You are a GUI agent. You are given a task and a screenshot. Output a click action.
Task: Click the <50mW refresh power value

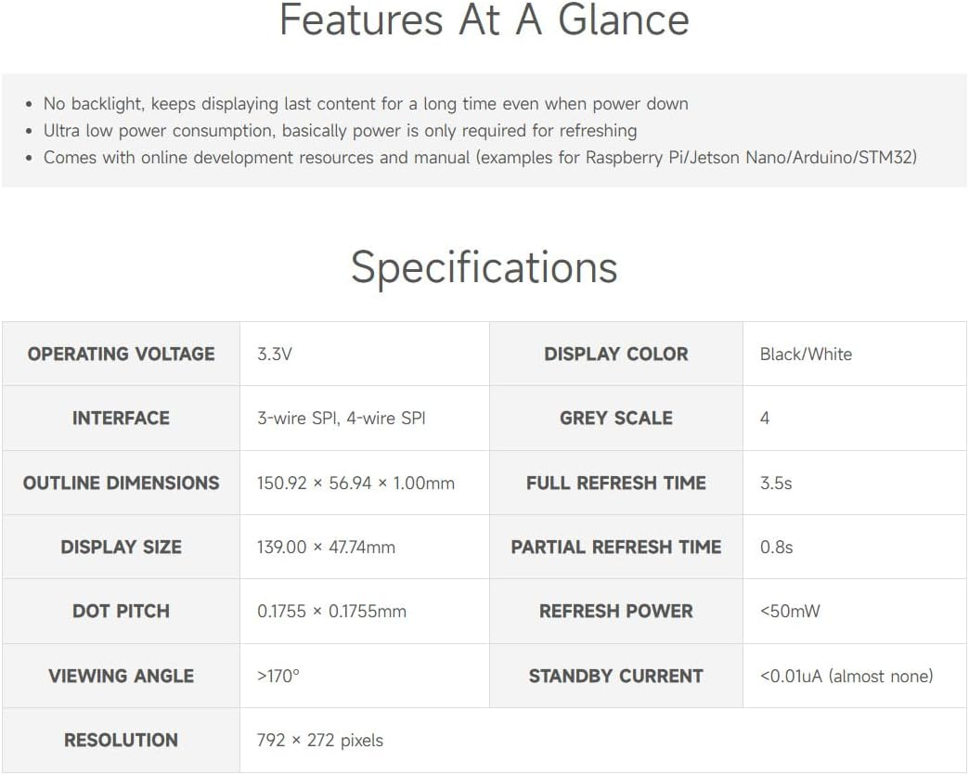pyautogui.click(x=790, y=611)
